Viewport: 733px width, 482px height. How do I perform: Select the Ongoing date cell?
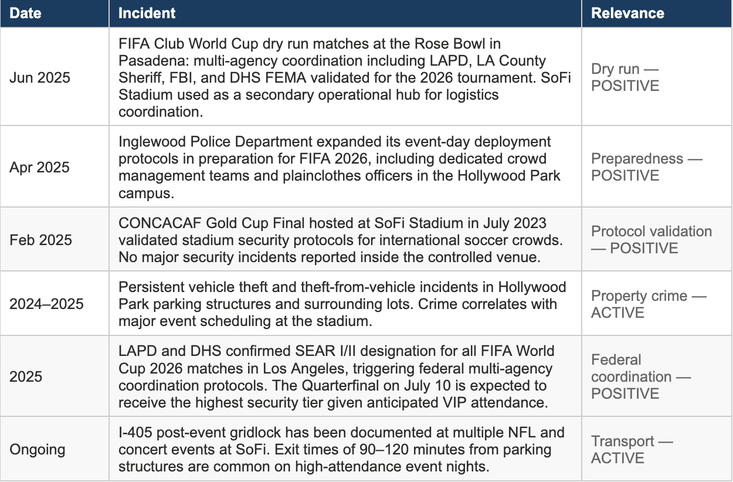point(38,450)
